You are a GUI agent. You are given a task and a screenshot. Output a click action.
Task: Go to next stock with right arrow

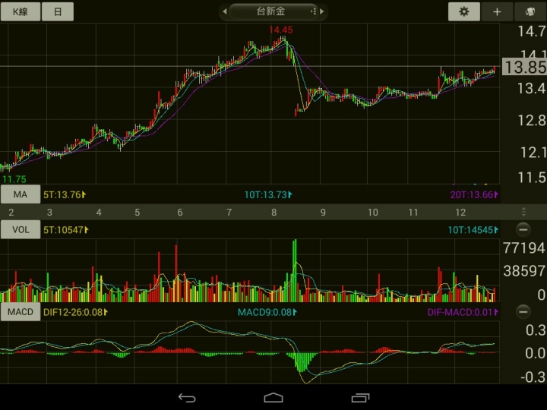point(321,11)
